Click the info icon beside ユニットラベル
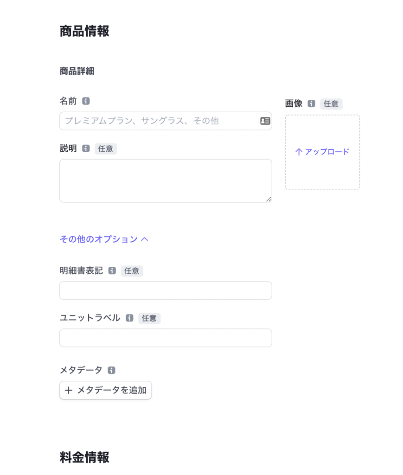Screen dimensions: 403x475 point(129,318)
